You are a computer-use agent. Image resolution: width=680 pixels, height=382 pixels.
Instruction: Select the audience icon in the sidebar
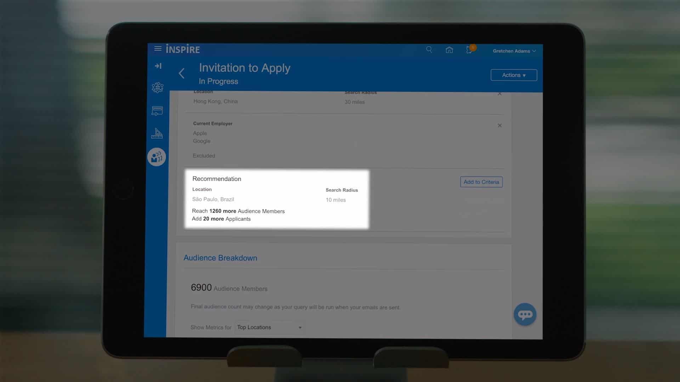[157, 157]
